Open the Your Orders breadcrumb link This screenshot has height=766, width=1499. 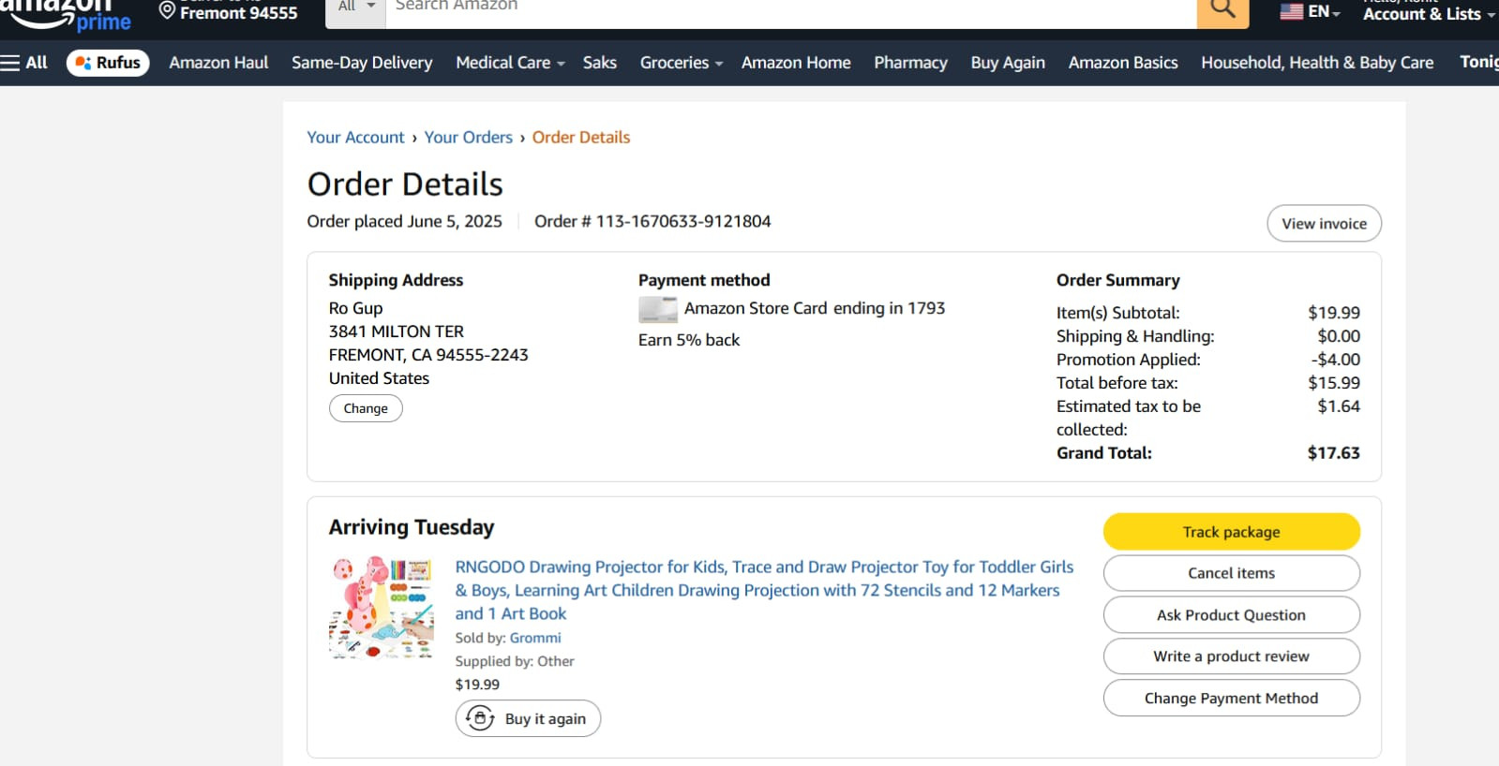click(468, 138)
